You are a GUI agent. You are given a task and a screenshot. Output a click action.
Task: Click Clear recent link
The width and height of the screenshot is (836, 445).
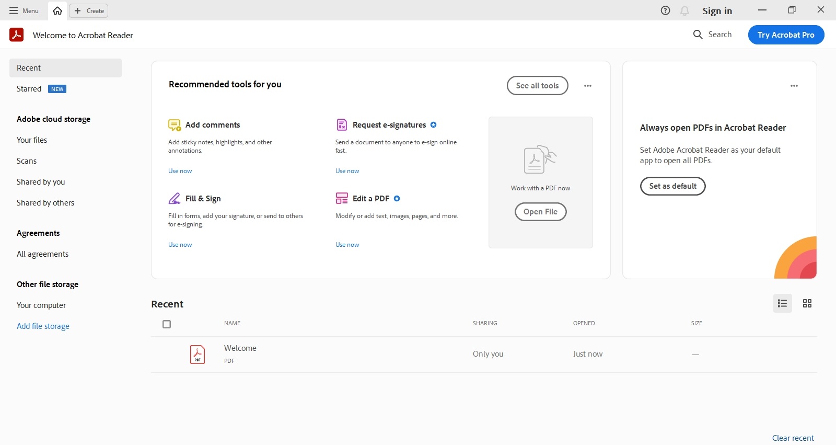[x=793, y=438]
